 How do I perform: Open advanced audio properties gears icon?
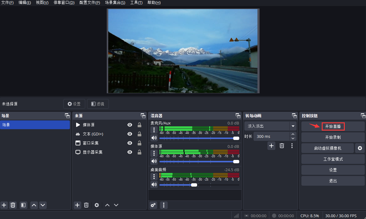tap(153, 205)
